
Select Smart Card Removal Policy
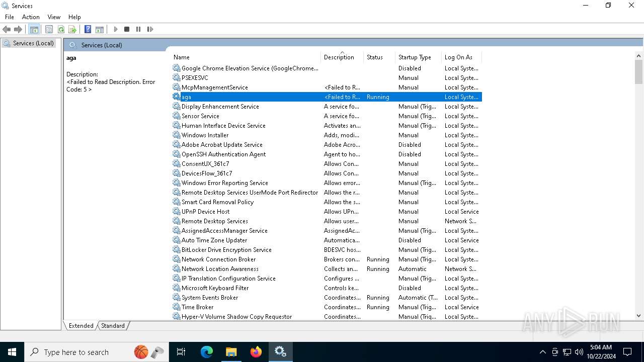pos(327,202)
